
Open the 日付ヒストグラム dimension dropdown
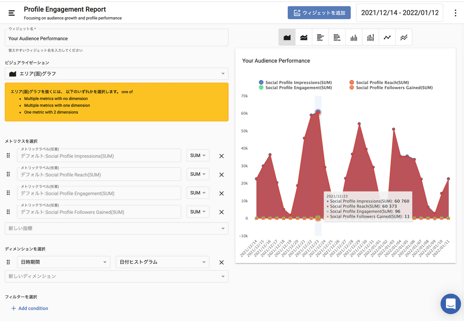tap(162, 262)
